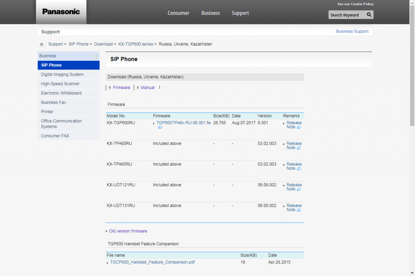Click the KX-TPA65RU model cell
This screenshot has width=415, height=276.
point(119,164)
